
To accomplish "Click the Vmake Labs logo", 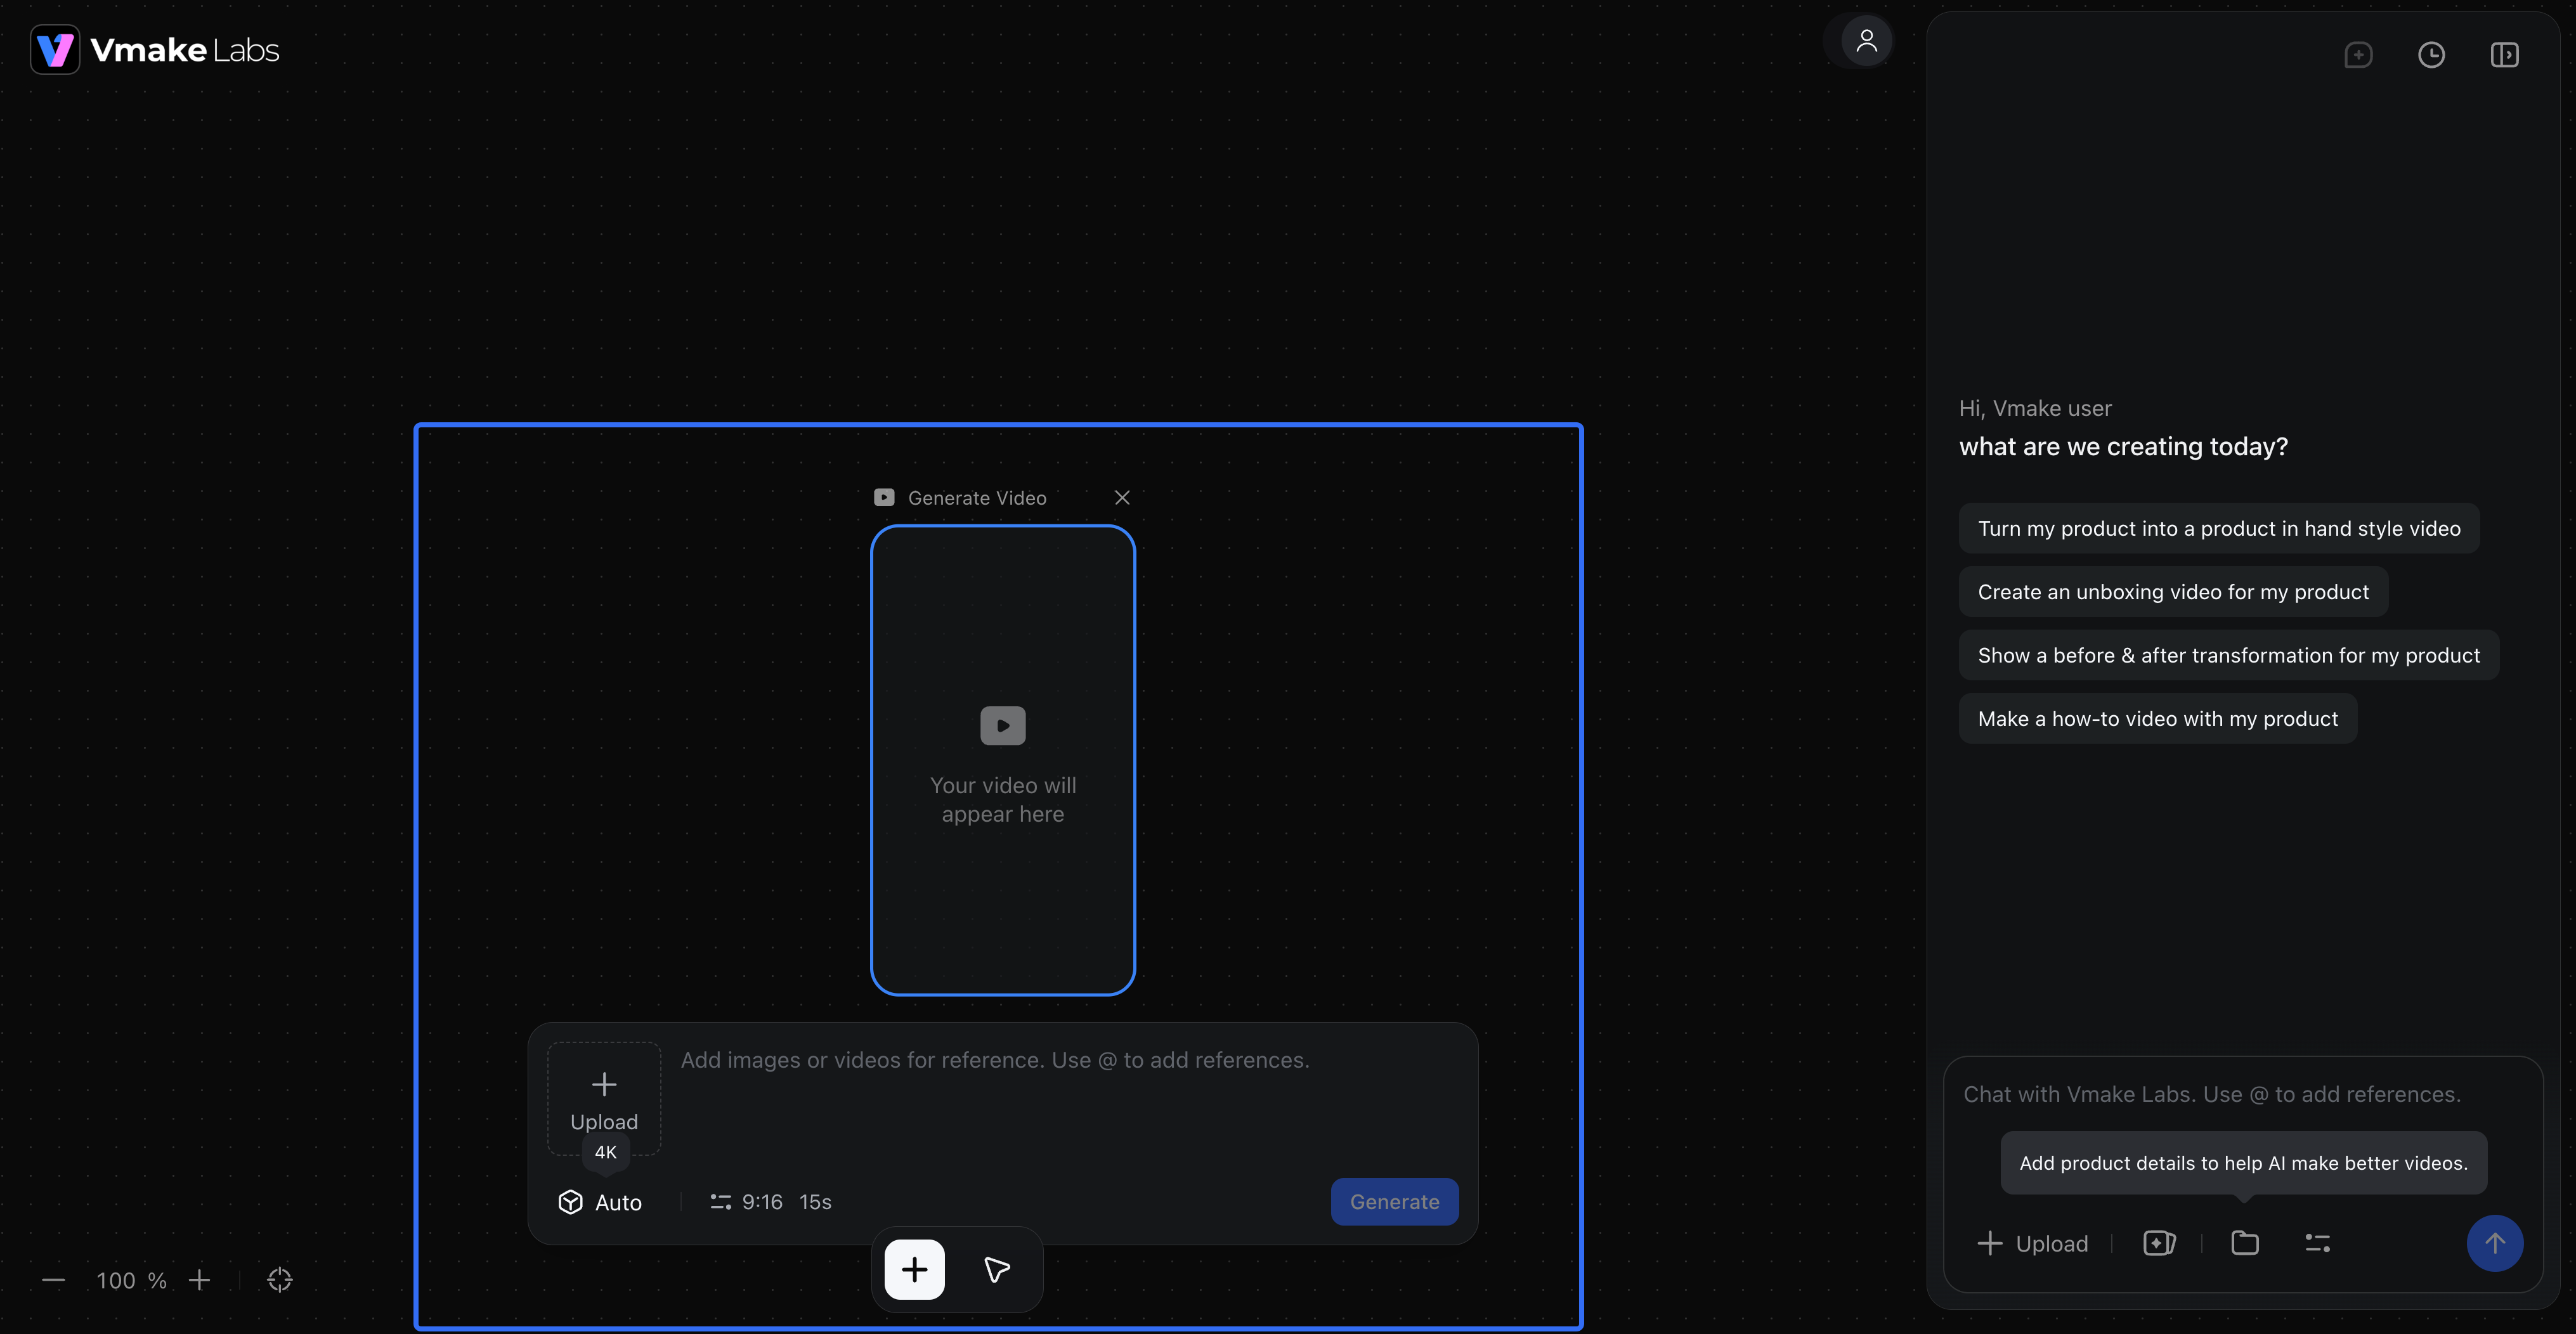I will pos(155,49).
